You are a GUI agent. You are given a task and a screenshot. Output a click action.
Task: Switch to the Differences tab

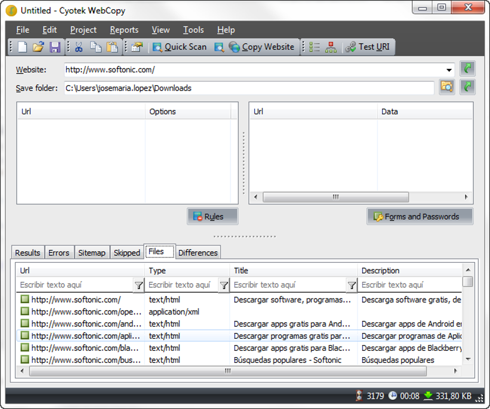(x=198, y=253)
